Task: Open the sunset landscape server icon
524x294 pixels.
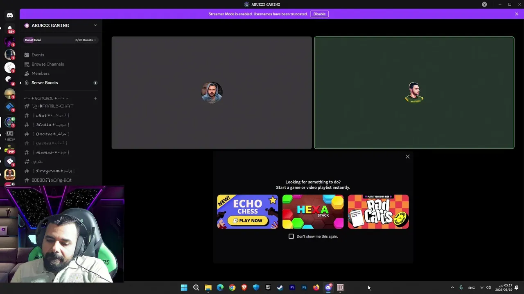Action: (10, 94)
